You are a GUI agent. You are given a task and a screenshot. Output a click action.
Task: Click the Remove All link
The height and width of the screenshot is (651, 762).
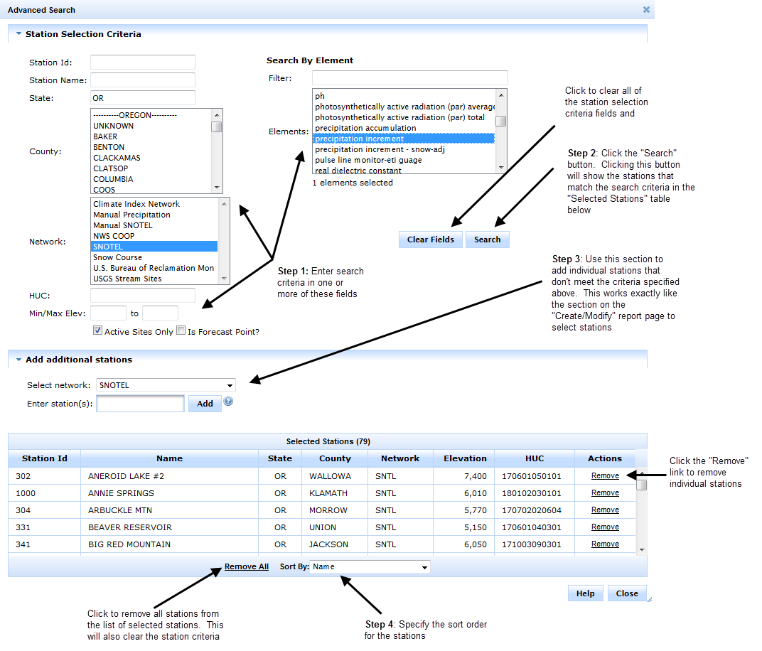246,566
